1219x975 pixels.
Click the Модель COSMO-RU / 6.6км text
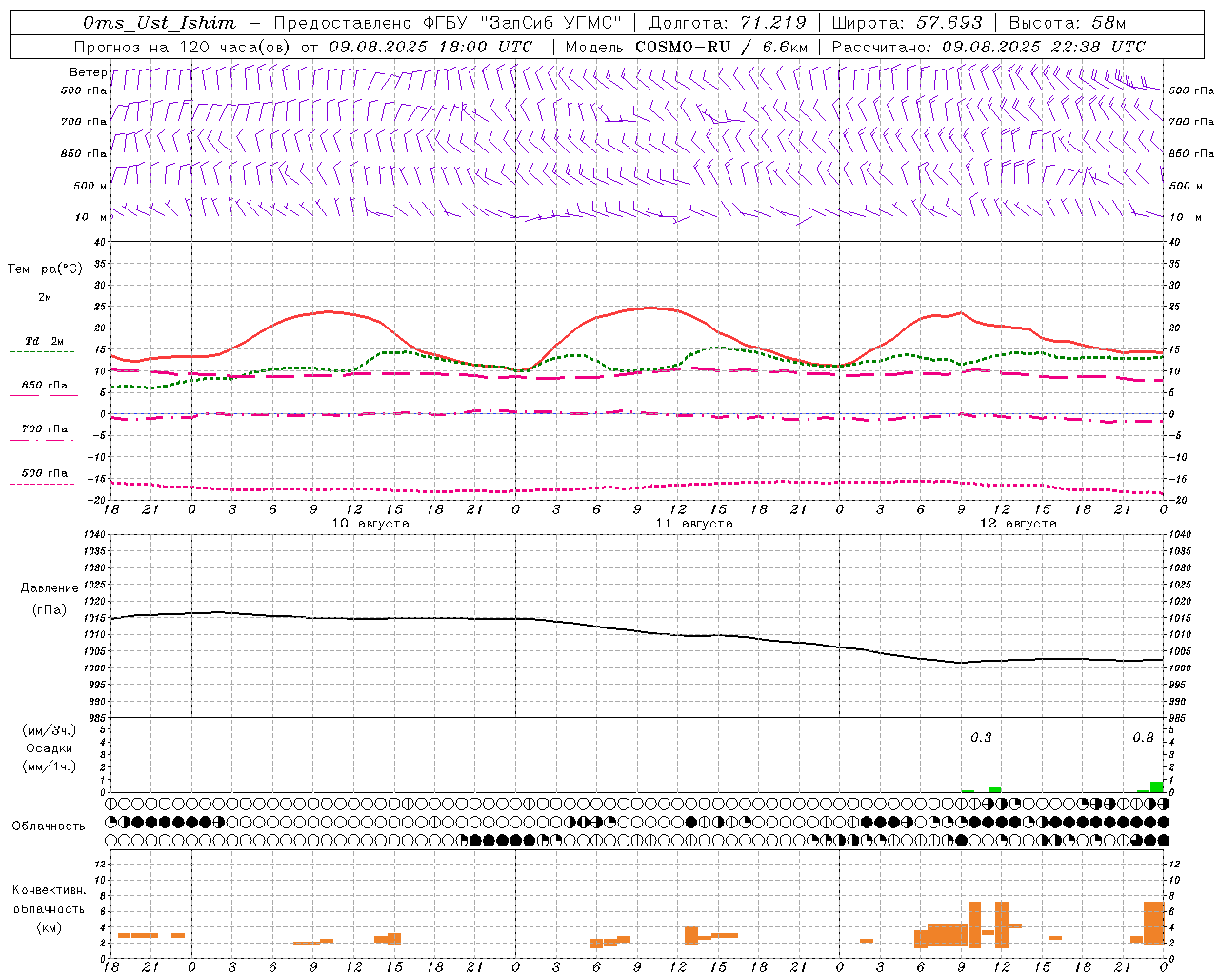(x=686, y=47)
